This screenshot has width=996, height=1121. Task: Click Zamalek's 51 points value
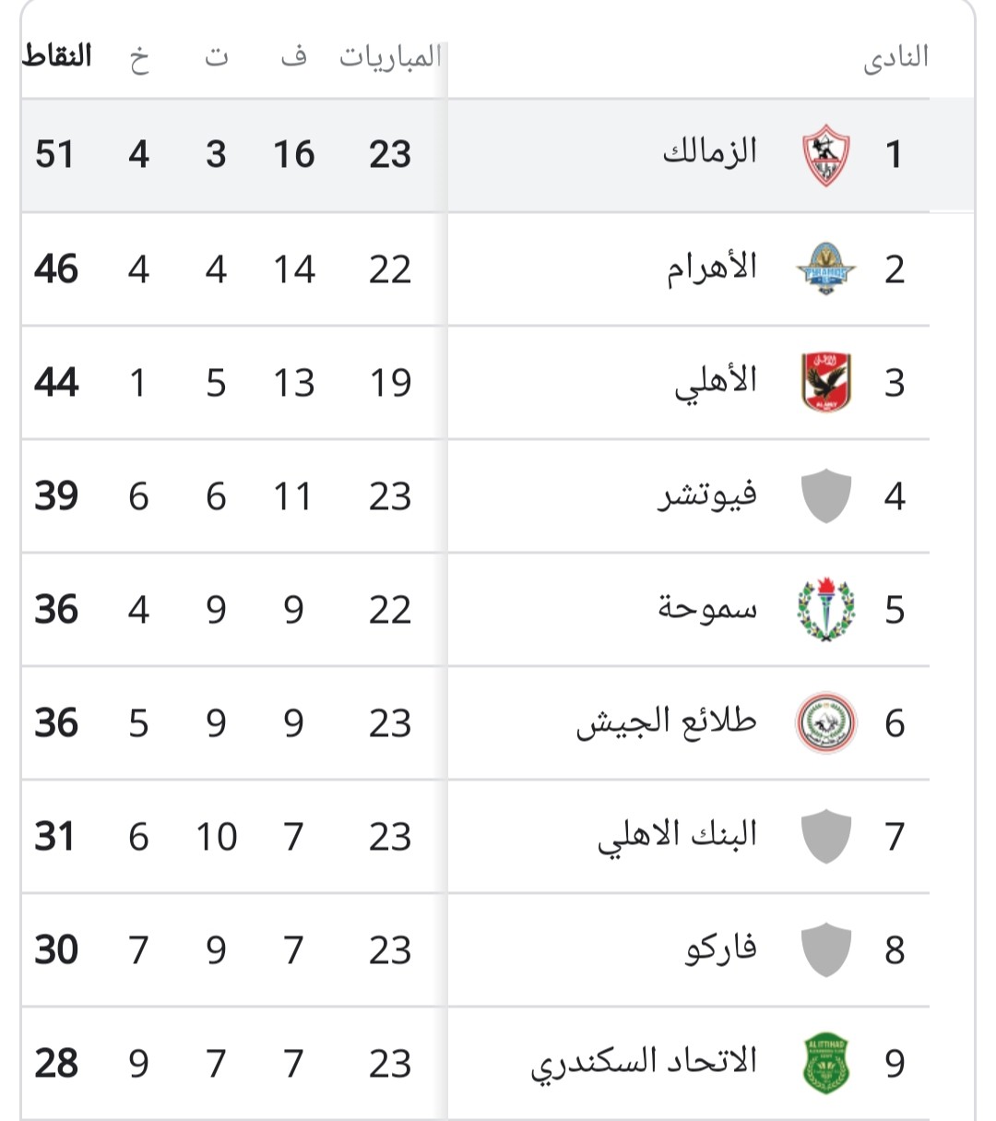(x=54, y=154)
